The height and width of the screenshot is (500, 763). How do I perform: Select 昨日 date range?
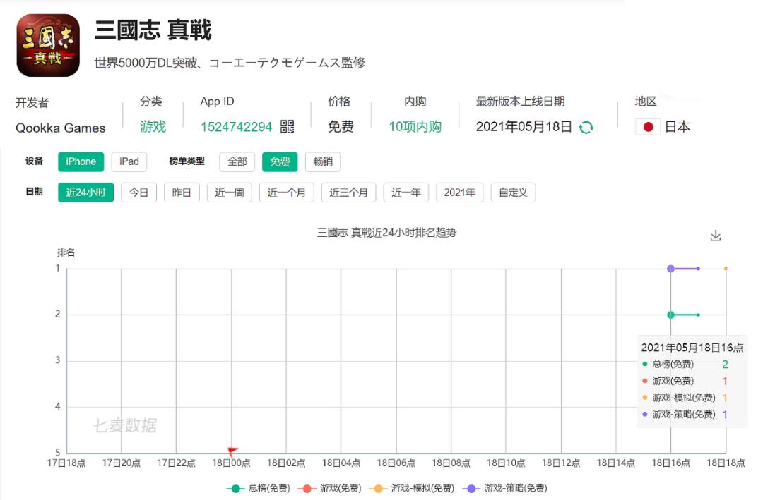point(182,193)
